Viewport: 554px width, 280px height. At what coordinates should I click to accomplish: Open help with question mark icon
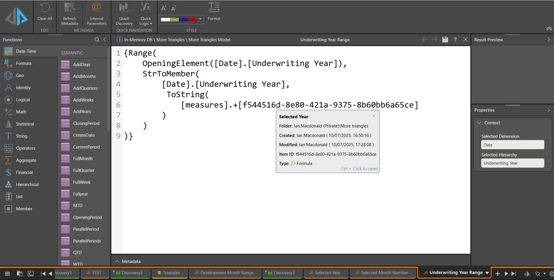click(x=455, y=40)
